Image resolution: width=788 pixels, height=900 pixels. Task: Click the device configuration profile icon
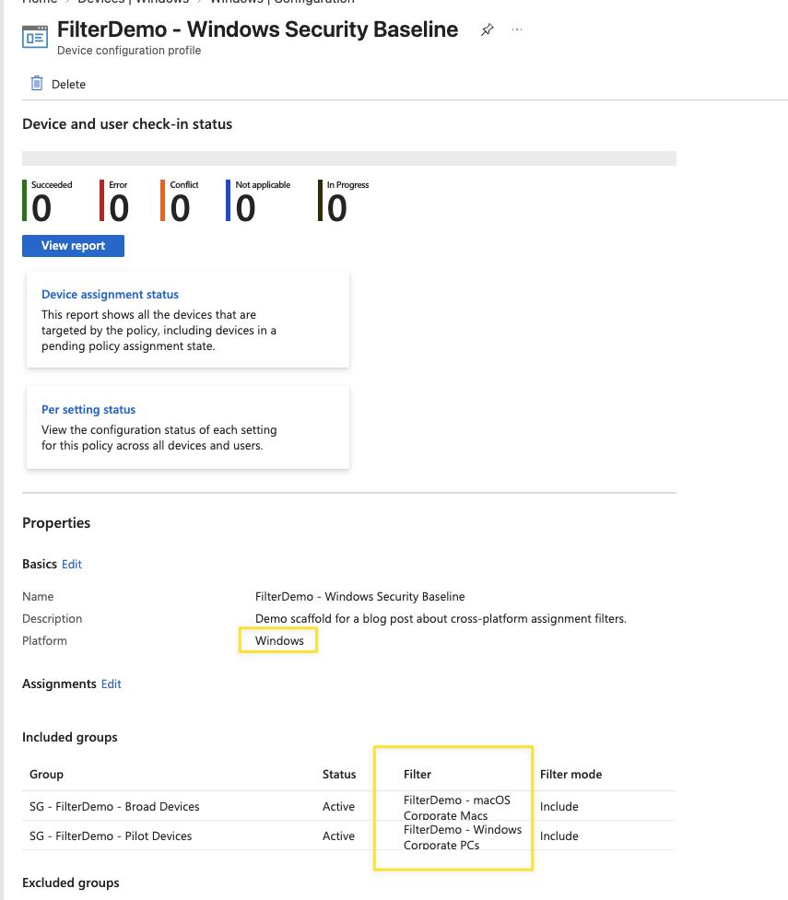pyautogui.click(x=35, y=38)
